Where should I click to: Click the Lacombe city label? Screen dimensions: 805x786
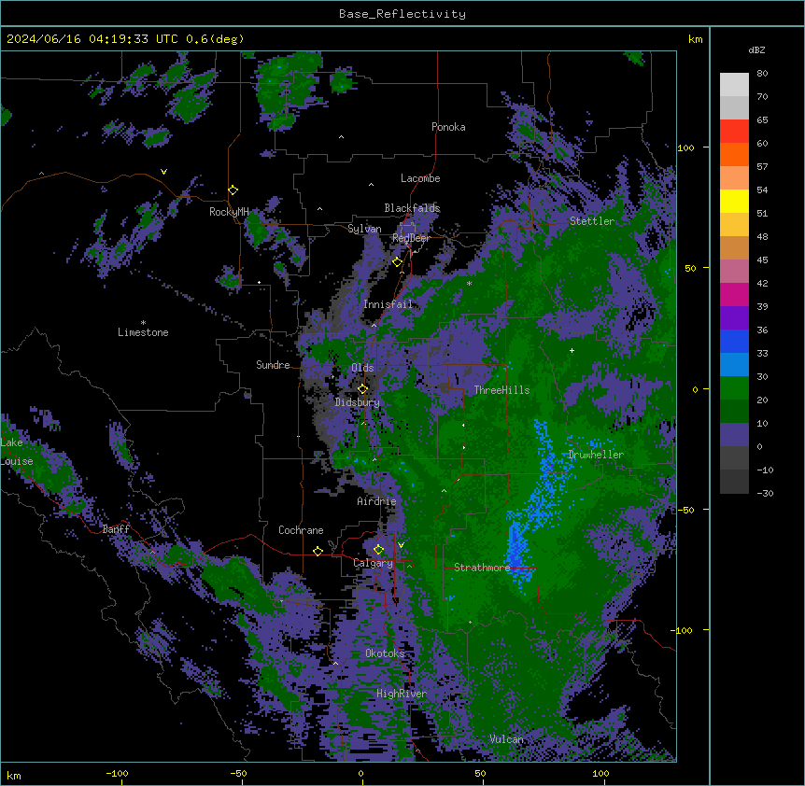[x=420, y=178]
